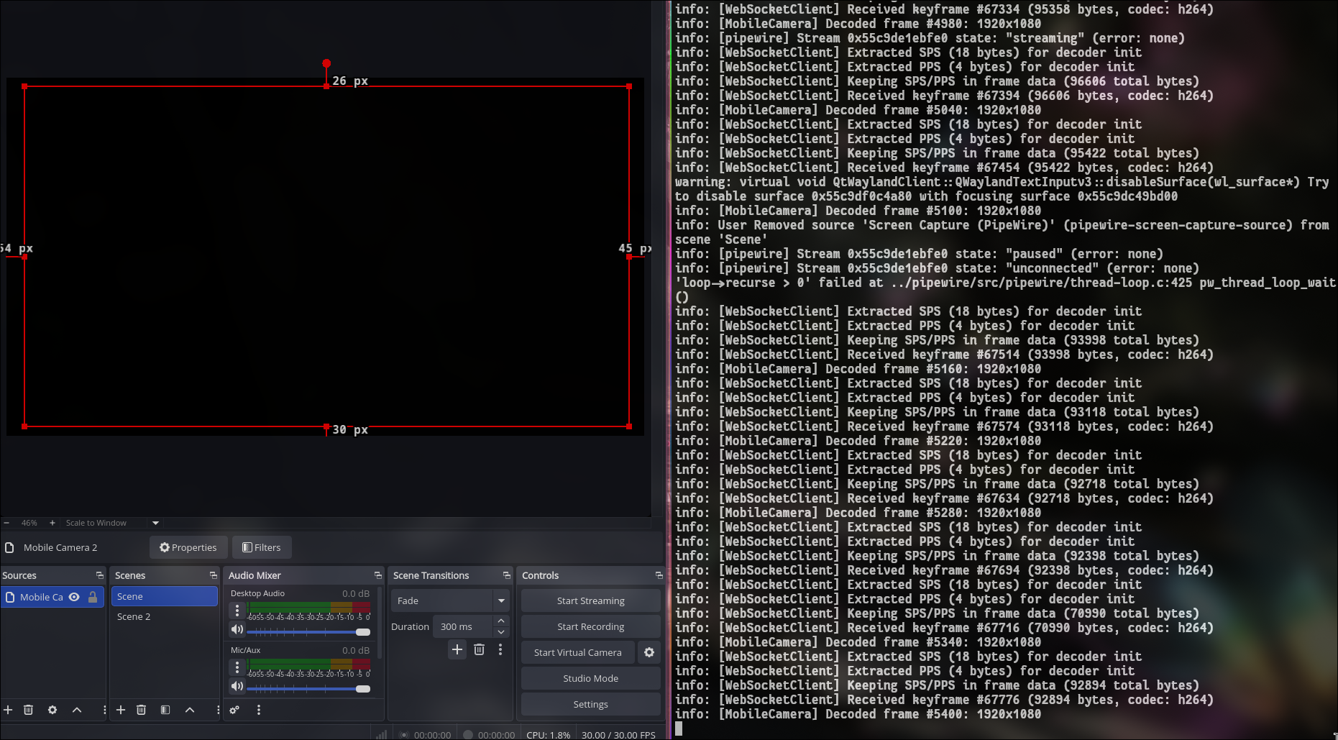Open the preview zoom dropdown
This screenshot has height=740, width=1338.
(x=155, y=523)
